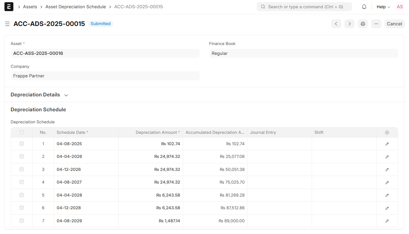The width and height of the screenshot is (409, 234).
Task: Go to next document arrow
Action: click(x=350, y=24)
